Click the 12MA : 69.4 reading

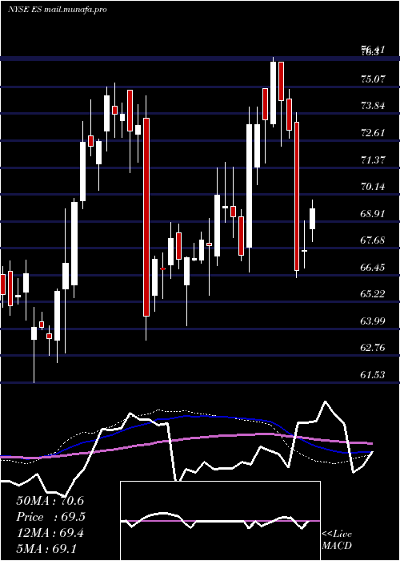[50, 533]
